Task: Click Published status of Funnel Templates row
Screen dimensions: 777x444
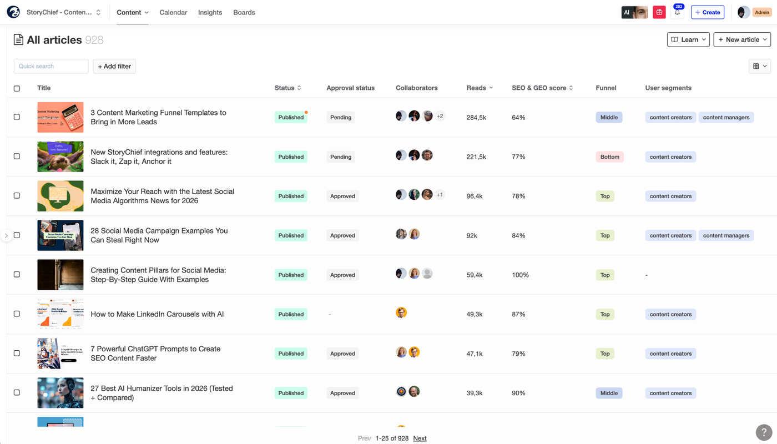Action: coord(291,117)
